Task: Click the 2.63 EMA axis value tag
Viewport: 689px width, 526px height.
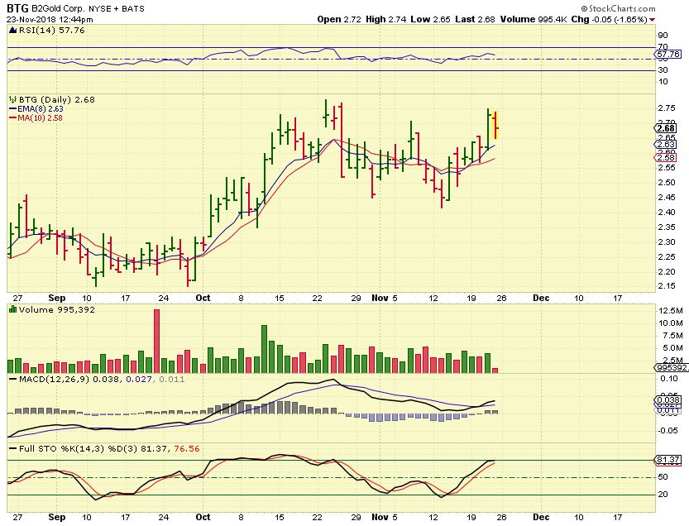Action: coord(666,145)
